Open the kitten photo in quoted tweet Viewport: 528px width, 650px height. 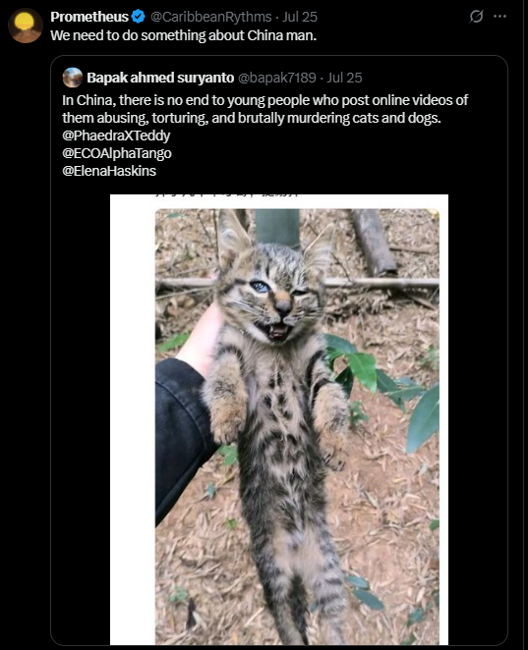pyautogui.click(x=297, y=426)
